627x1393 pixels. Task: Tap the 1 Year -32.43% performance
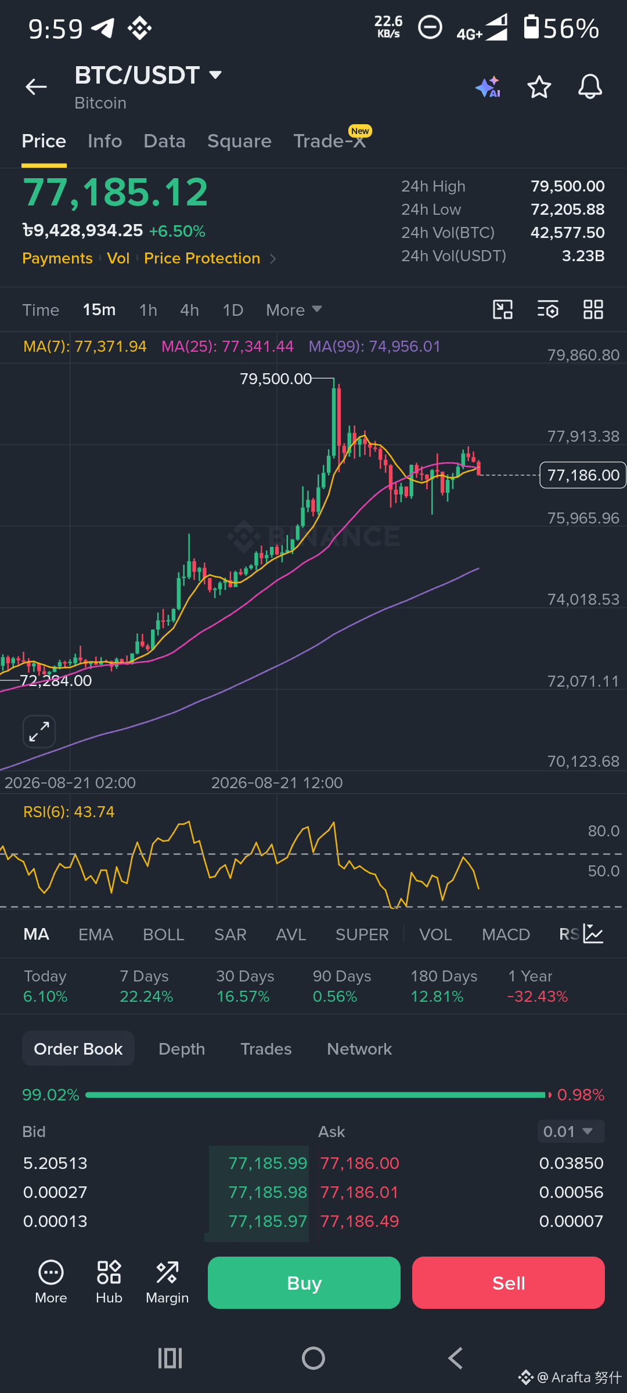point(538,986)
